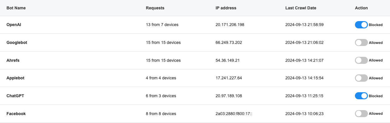Image resolution: width=390 pixels, height=123 pixels.
Task: Click the Facebook IPv6 address 2a03:2880:f800:17::
Action: (234, 114)
